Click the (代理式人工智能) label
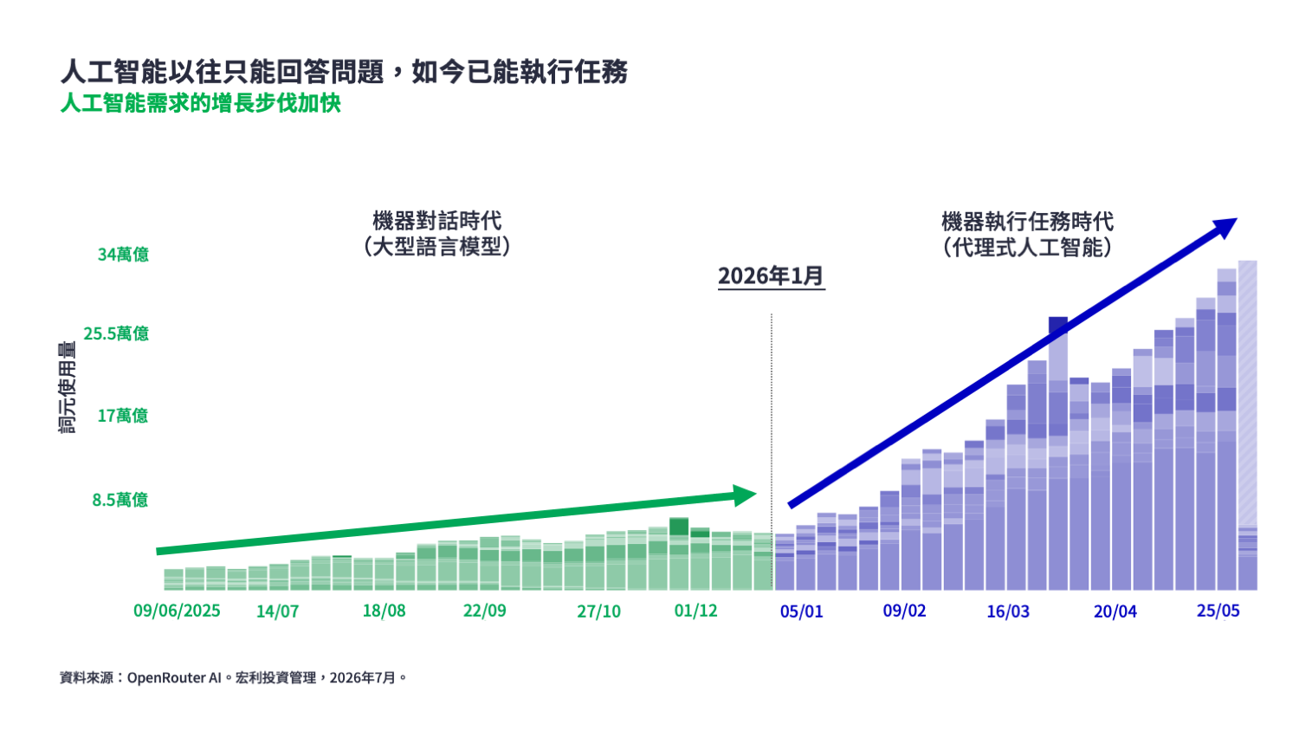Screen dimensions: 1299x731 pos(1028,248)
